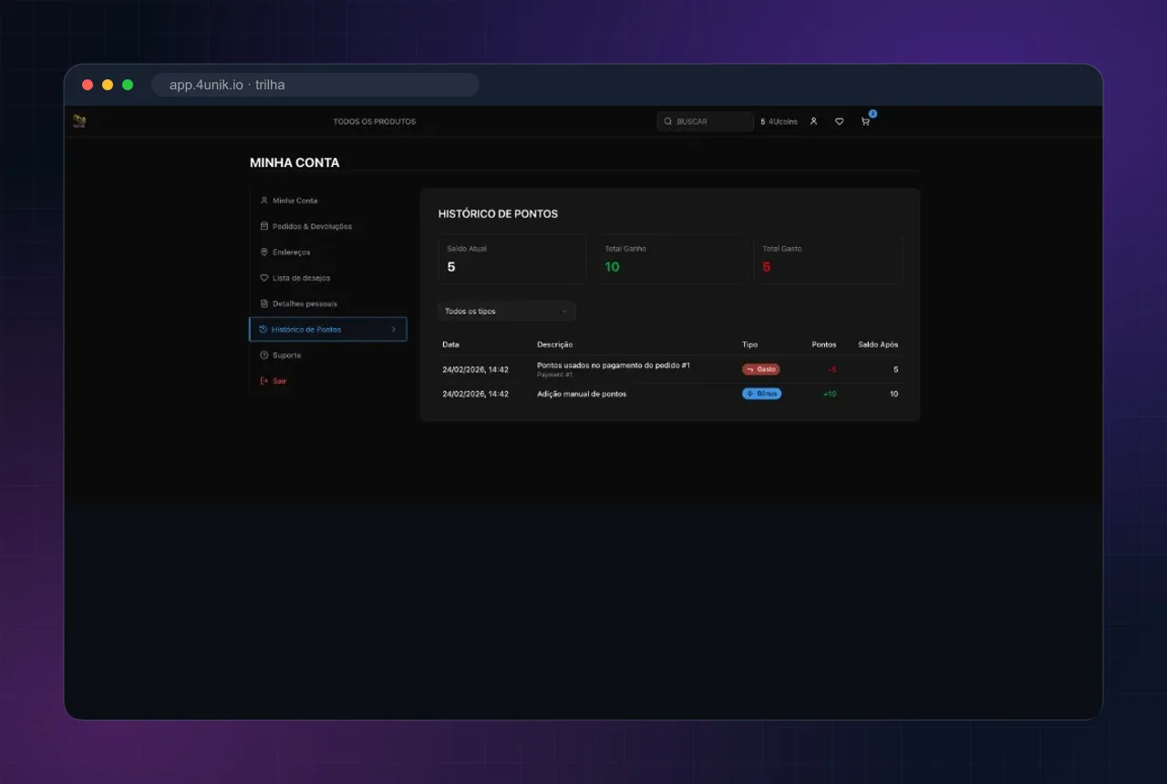Click the Tipo column header

point(749,345)
